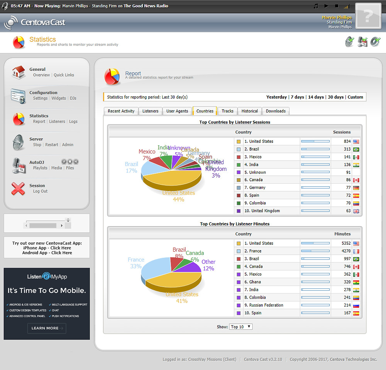Viewport: 386px width, 370px height.
Task: Click the "5352" minutes value for United States
Action: pyautogui.click(x=346, y=243)
